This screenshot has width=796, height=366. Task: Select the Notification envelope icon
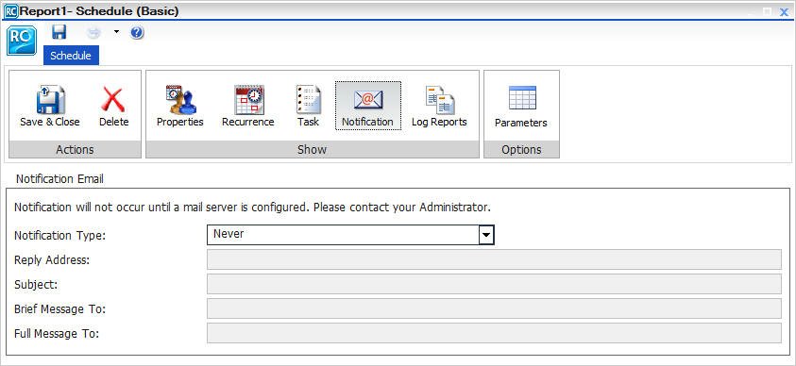368,100
